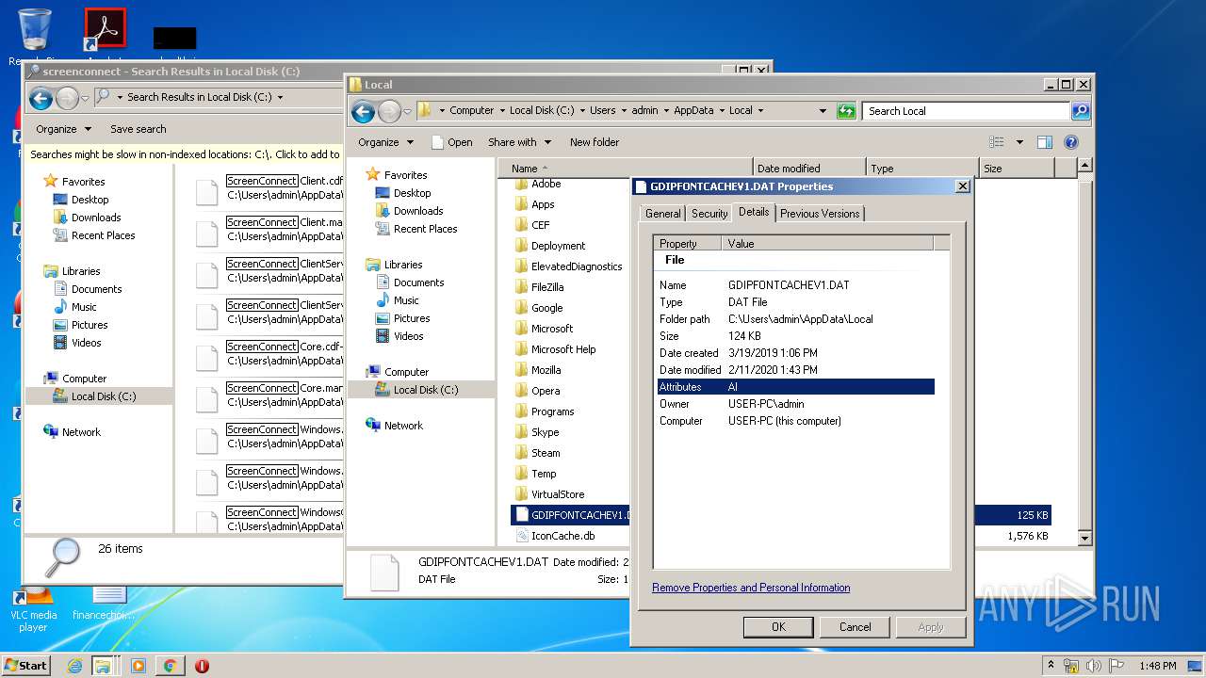1206x678 pixels.
Task: Select Recent Places in search window
Action: coord(103,235)
